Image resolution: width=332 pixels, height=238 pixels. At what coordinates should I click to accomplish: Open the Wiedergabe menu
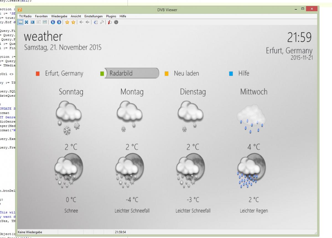pos(59,16)
